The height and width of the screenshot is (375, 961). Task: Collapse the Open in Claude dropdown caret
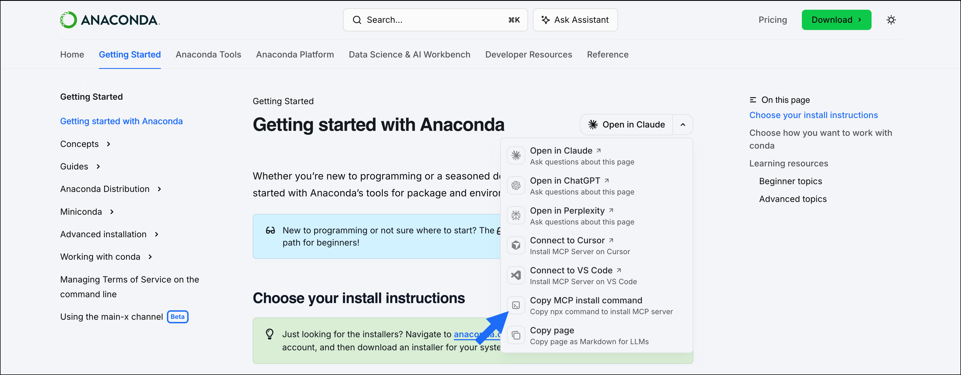click(x=682, y=125)
